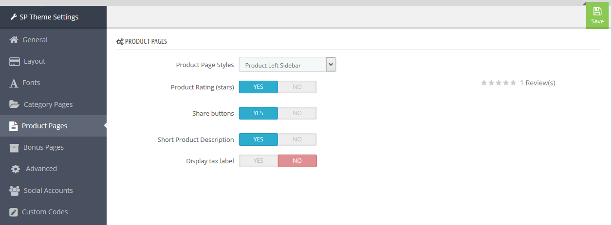The width and height of the screenshot is (612, 225).
Task: Click the home icon next to General
Action: [x=14, y=40]
